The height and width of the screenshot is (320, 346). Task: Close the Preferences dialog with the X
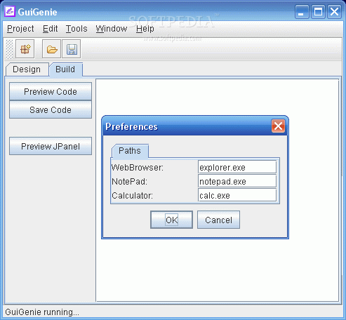click(x=278, y=126)
